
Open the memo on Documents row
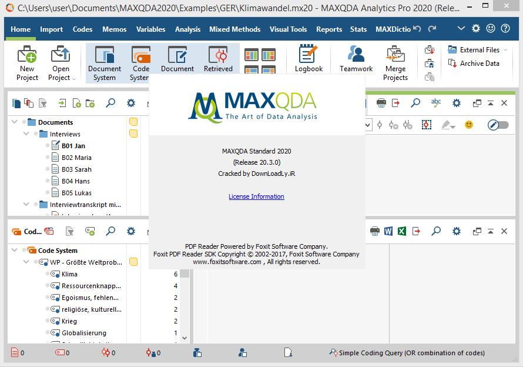(133, 122)
